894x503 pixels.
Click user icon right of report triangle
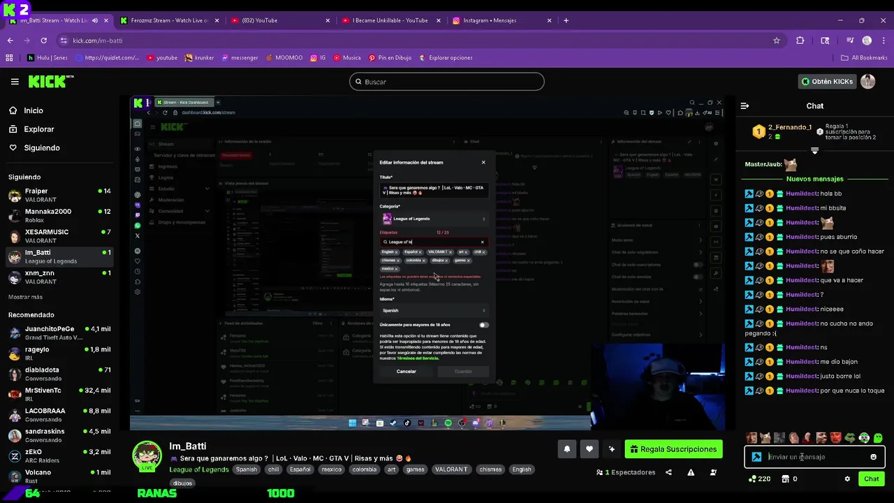713,472
